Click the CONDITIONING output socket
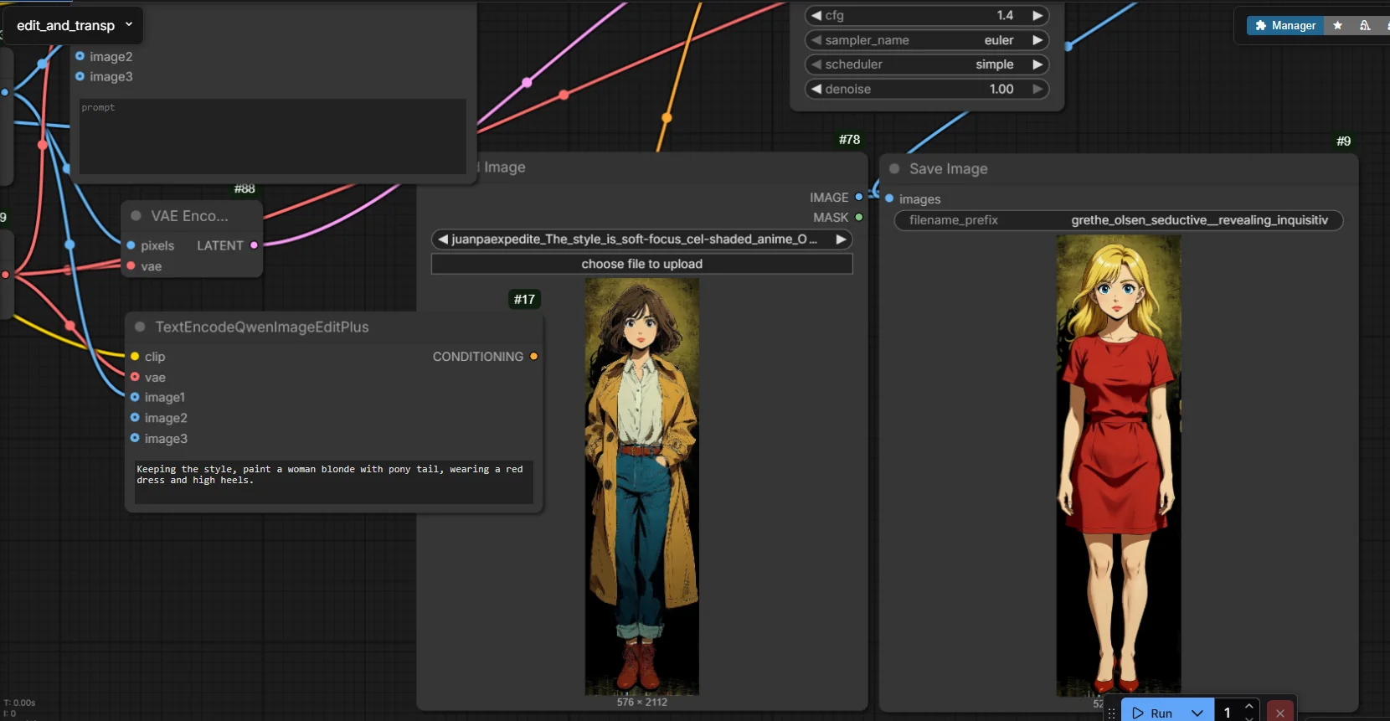 point(533,356)
